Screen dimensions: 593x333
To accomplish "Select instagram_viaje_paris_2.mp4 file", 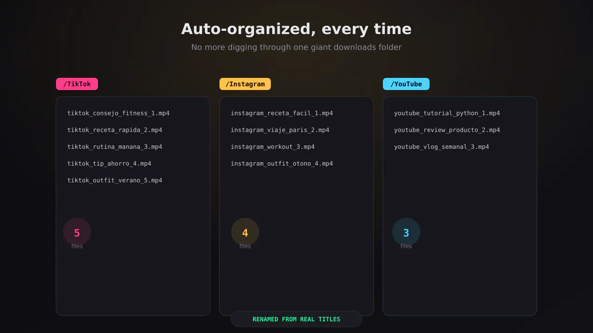I will [280, 130].
